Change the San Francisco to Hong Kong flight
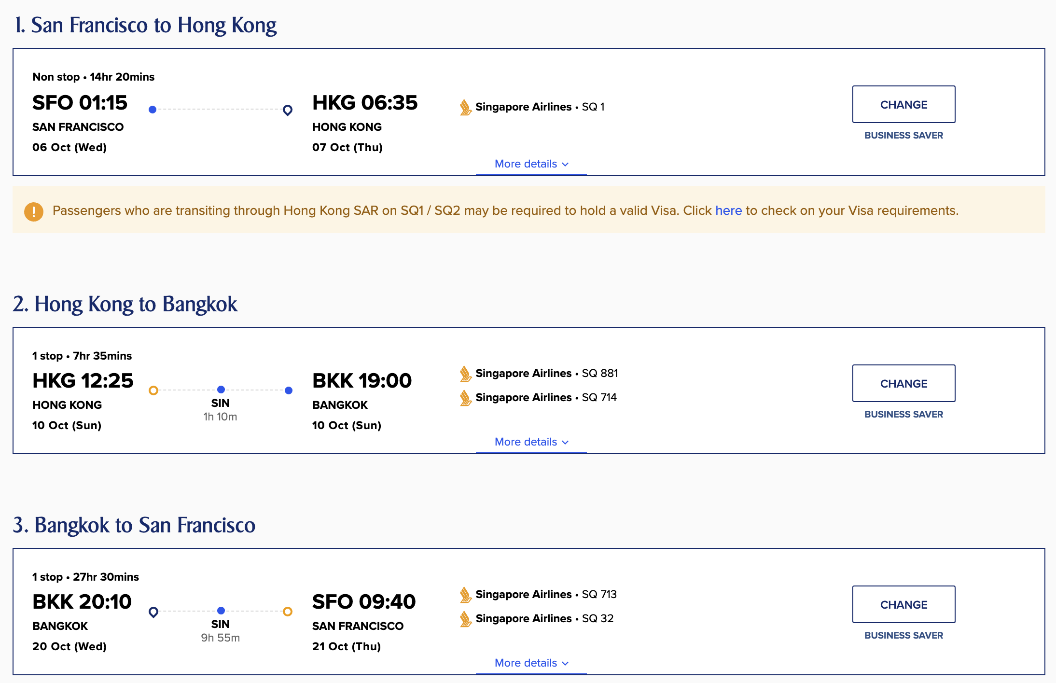Screen dimensions: 1056x683 click(x=903, y=104)
